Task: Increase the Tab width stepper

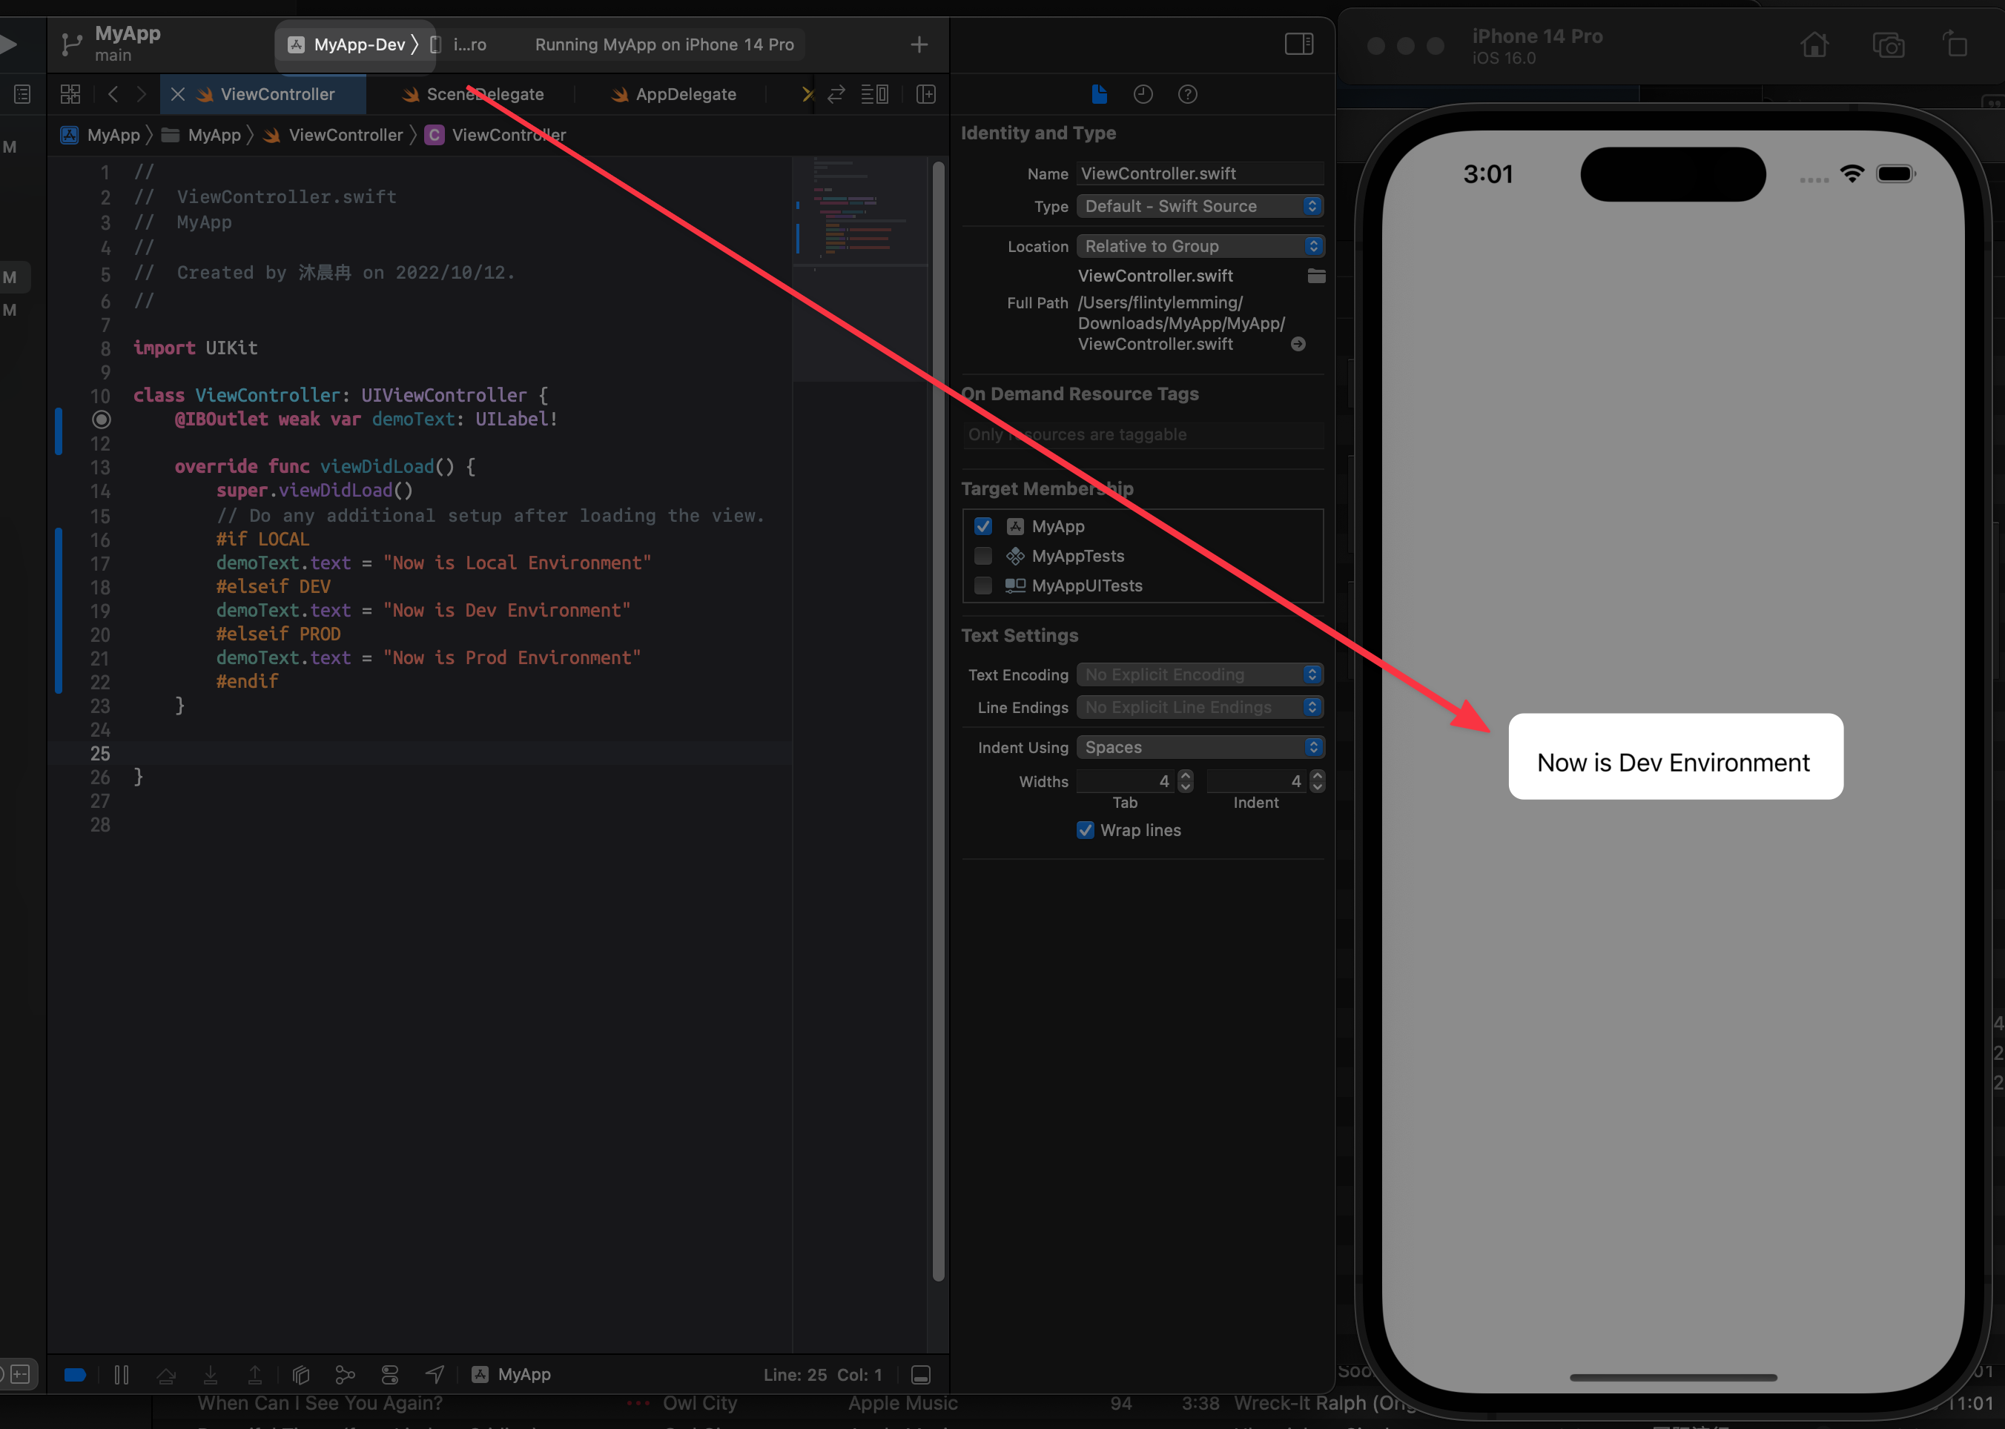Action: [x=1186, y=775]
